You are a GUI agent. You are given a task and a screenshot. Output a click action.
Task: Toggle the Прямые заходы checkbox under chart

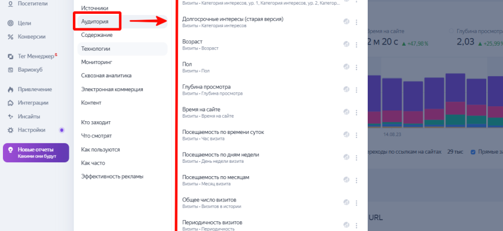473,152
